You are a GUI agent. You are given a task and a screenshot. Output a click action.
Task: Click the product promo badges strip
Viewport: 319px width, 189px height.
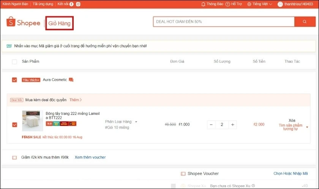61,124
